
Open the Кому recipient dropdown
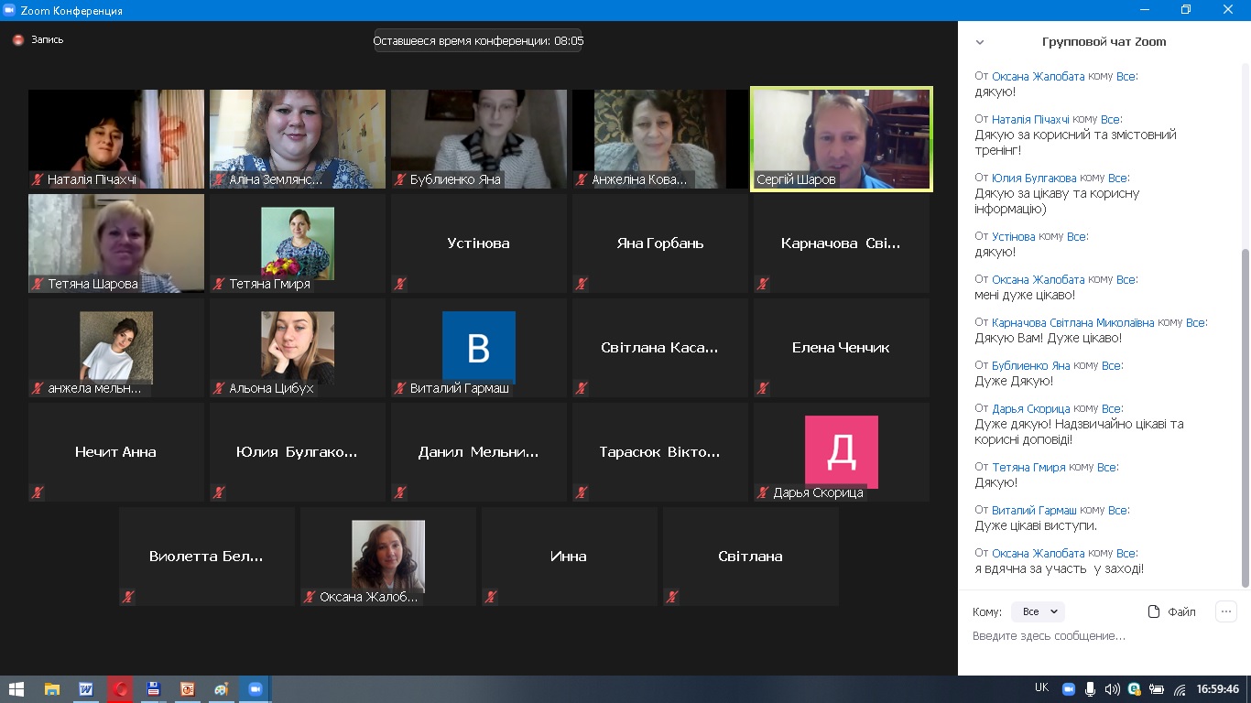(1039, 611)
